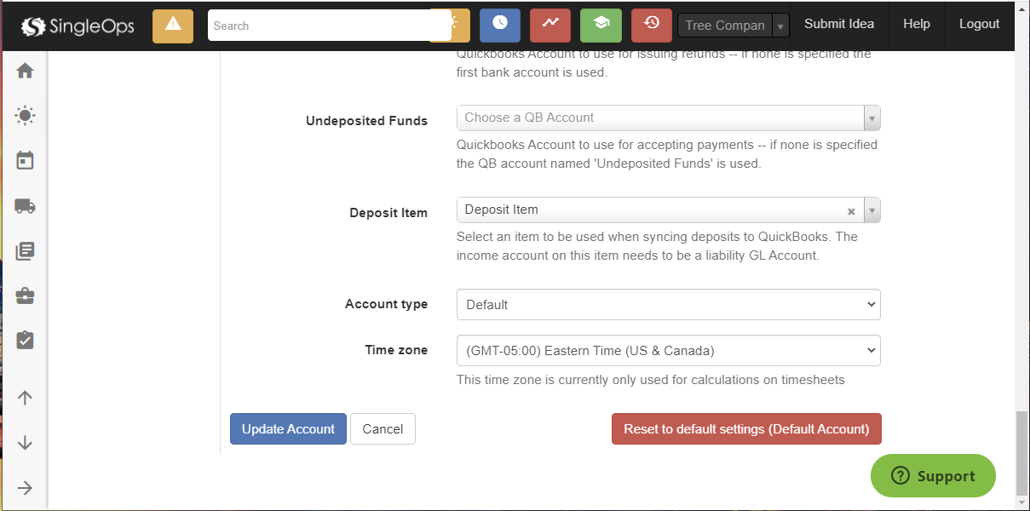Open the briefcase icon in sidebar
The height and width of the screenshot is (511, 1030).
[25, 296]
